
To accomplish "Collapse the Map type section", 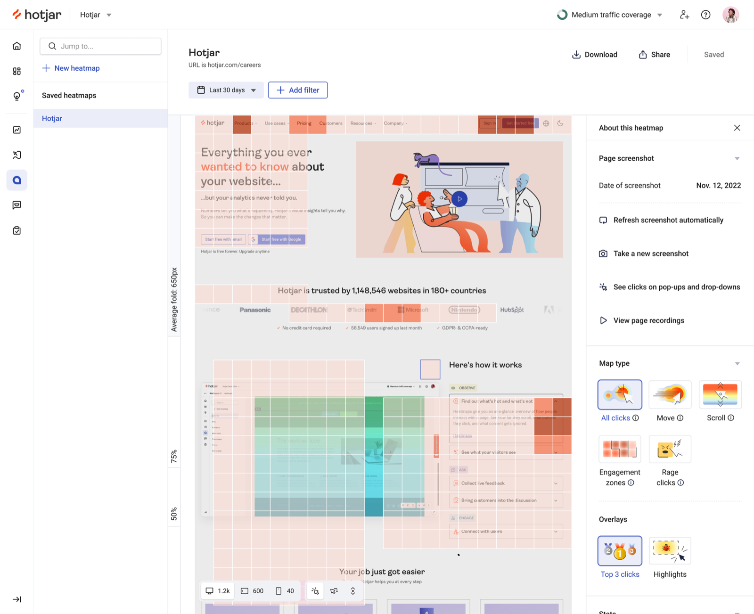I will (737, 363).
